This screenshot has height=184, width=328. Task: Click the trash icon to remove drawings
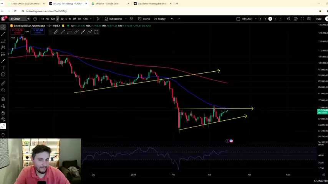pos(3,135)
